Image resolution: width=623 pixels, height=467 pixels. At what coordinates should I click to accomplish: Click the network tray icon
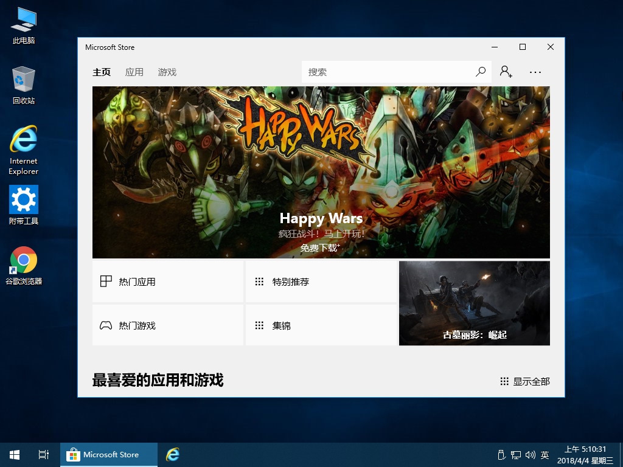(x=516, y=455)
